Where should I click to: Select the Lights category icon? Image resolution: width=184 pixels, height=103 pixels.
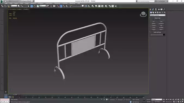click(155, 12)
